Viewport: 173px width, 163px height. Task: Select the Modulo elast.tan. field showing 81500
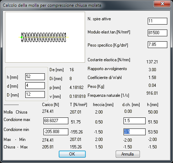pyautogui.click(x=157, y=33)
